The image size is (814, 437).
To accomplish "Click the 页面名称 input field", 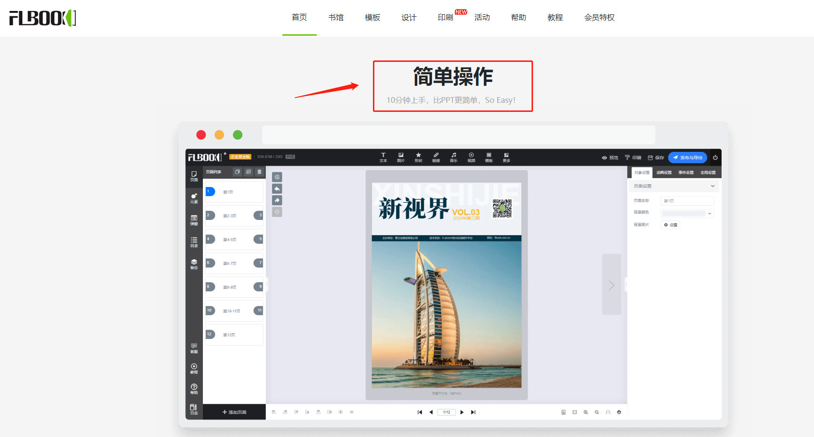I will 687,201.
